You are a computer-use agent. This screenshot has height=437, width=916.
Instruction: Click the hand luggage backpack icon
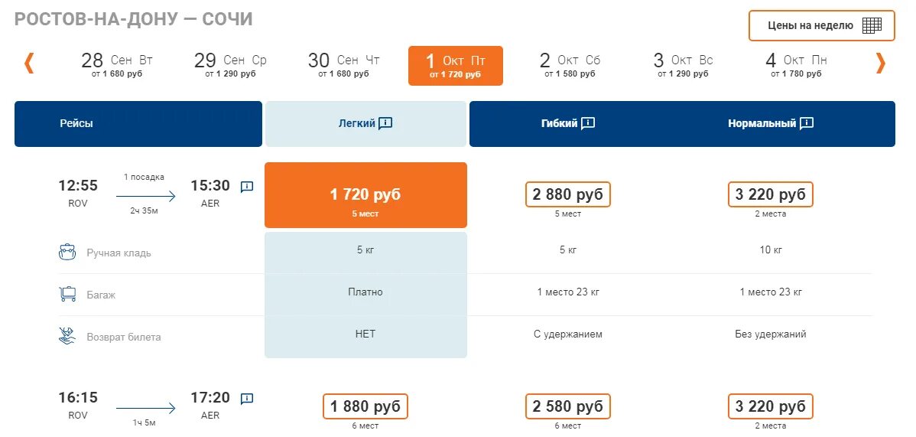(67, 252)
